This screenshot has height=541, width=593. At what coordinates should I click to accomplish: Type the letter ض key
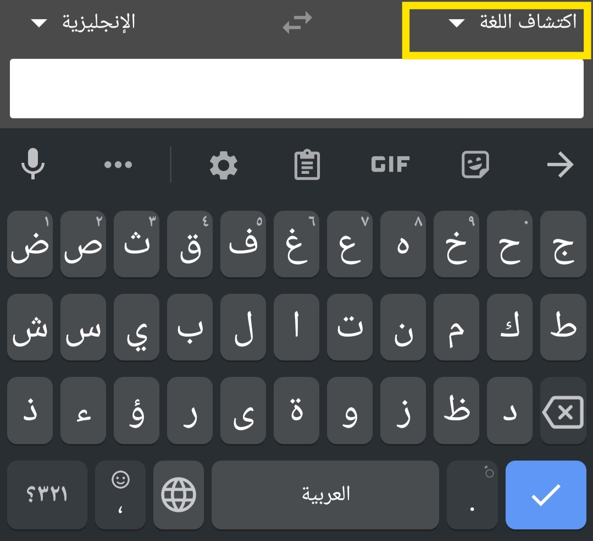tap(30, 244)
